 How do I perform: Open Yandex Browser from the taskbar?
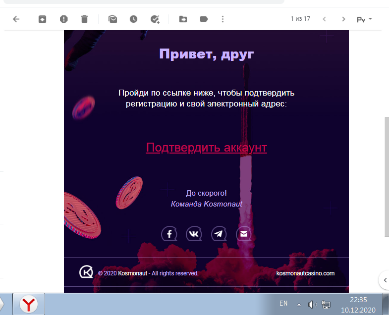(29, 304)
